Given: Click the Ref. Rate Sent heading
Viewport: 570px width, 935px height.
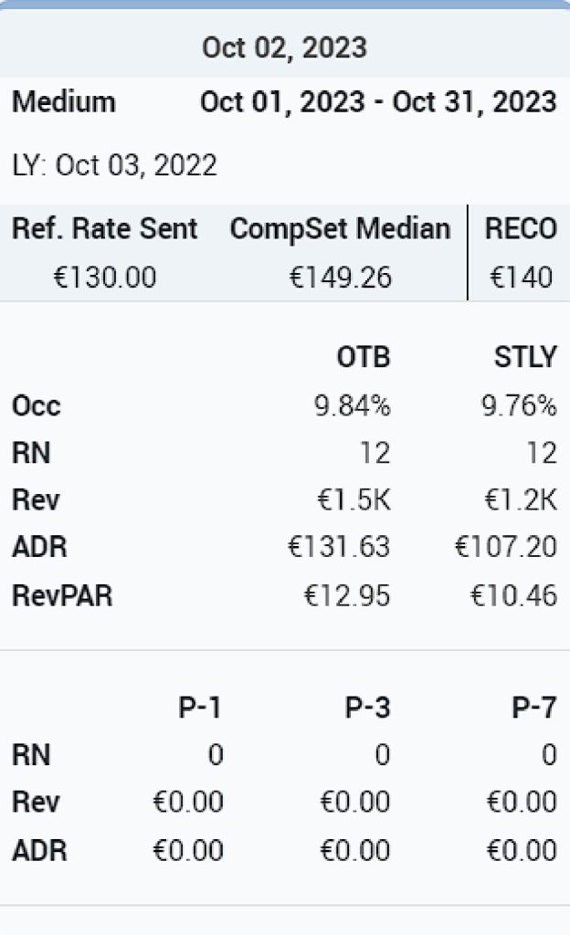Looking at the screenshot, I should coord(105,228).
